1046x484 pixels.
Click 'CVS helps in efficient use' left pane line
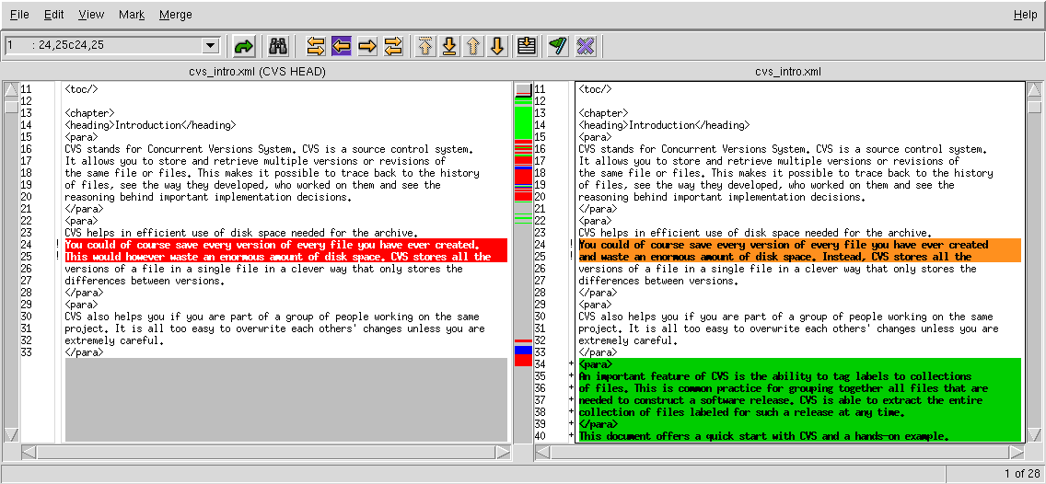click(x=241, y=233)
